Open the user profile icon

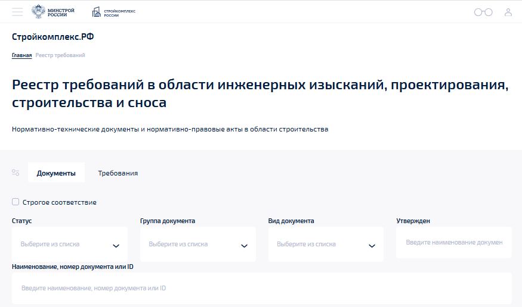tap(508, 12)
